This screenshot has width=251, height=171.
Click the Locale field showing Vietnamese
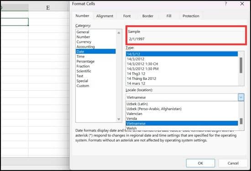(182, 97)
